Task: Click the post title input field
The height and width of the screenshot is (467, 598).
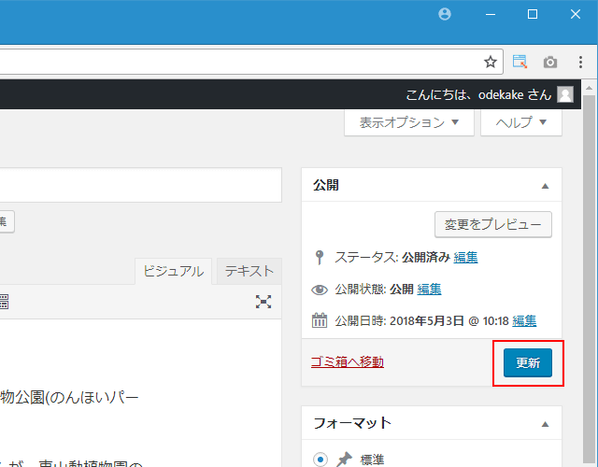Action: [140, 186]
